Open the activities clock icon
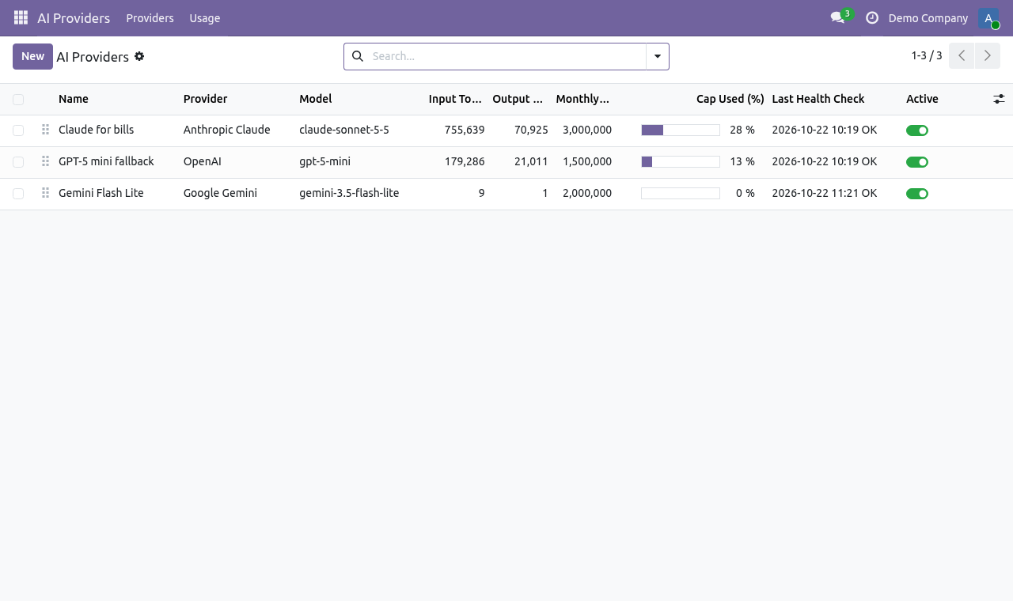Viewport: 1013px width, 601px height. pos(872,17)
